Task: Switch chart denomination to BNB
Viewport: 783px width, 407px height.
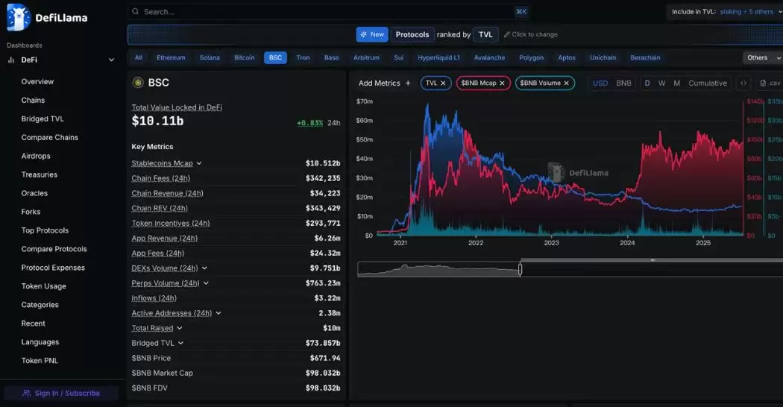Action: click(623, 83)
